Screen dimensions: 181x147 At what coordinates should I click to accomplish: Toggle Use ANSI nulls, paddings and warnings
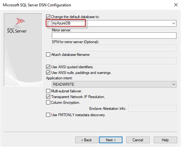point(48,73)
